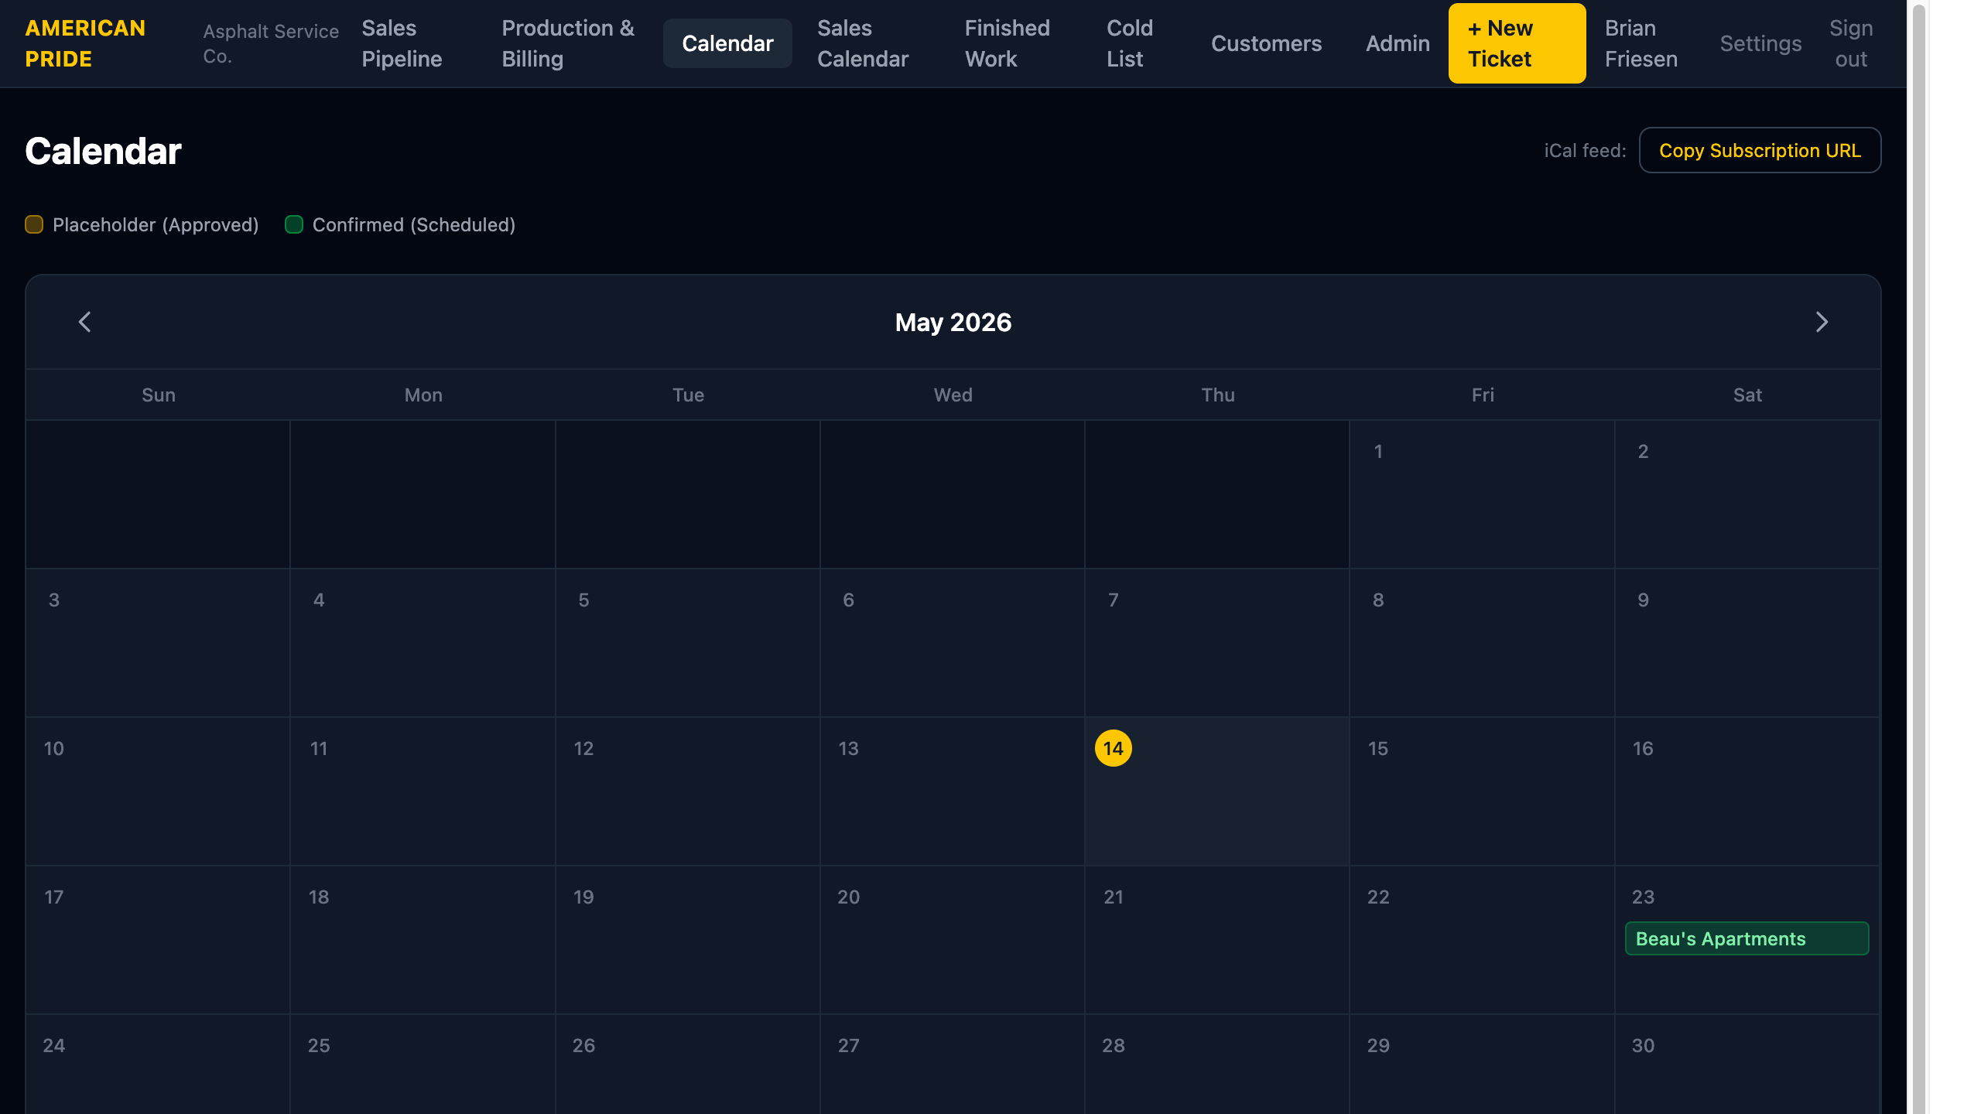
Task: Select May 30 day cell
Action: [x=1747, y=1064]
